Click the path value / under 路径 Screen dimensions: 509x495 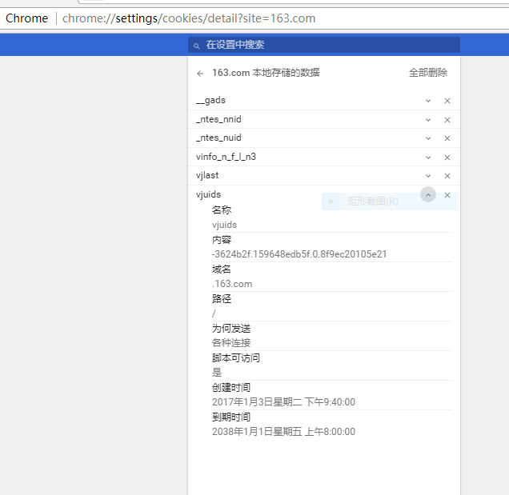pyautogui.click(x=214, y=313)
